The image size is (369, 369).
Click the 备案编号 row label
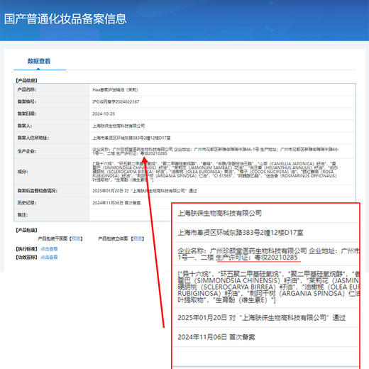coord(27,101)
